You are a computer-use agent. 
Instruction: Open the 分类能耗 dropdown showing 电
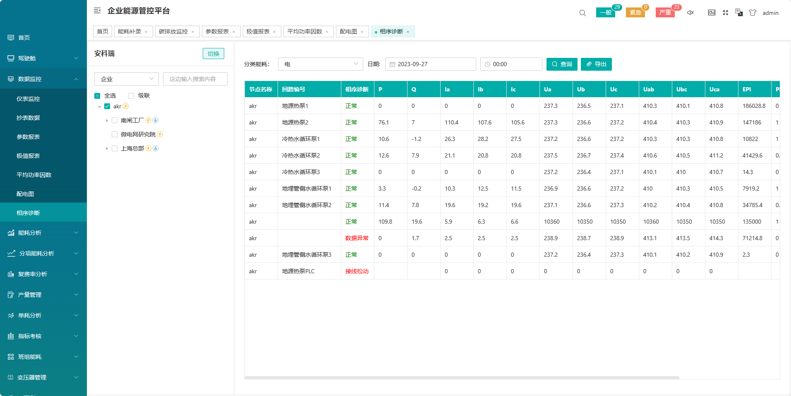tap(320, 64)
